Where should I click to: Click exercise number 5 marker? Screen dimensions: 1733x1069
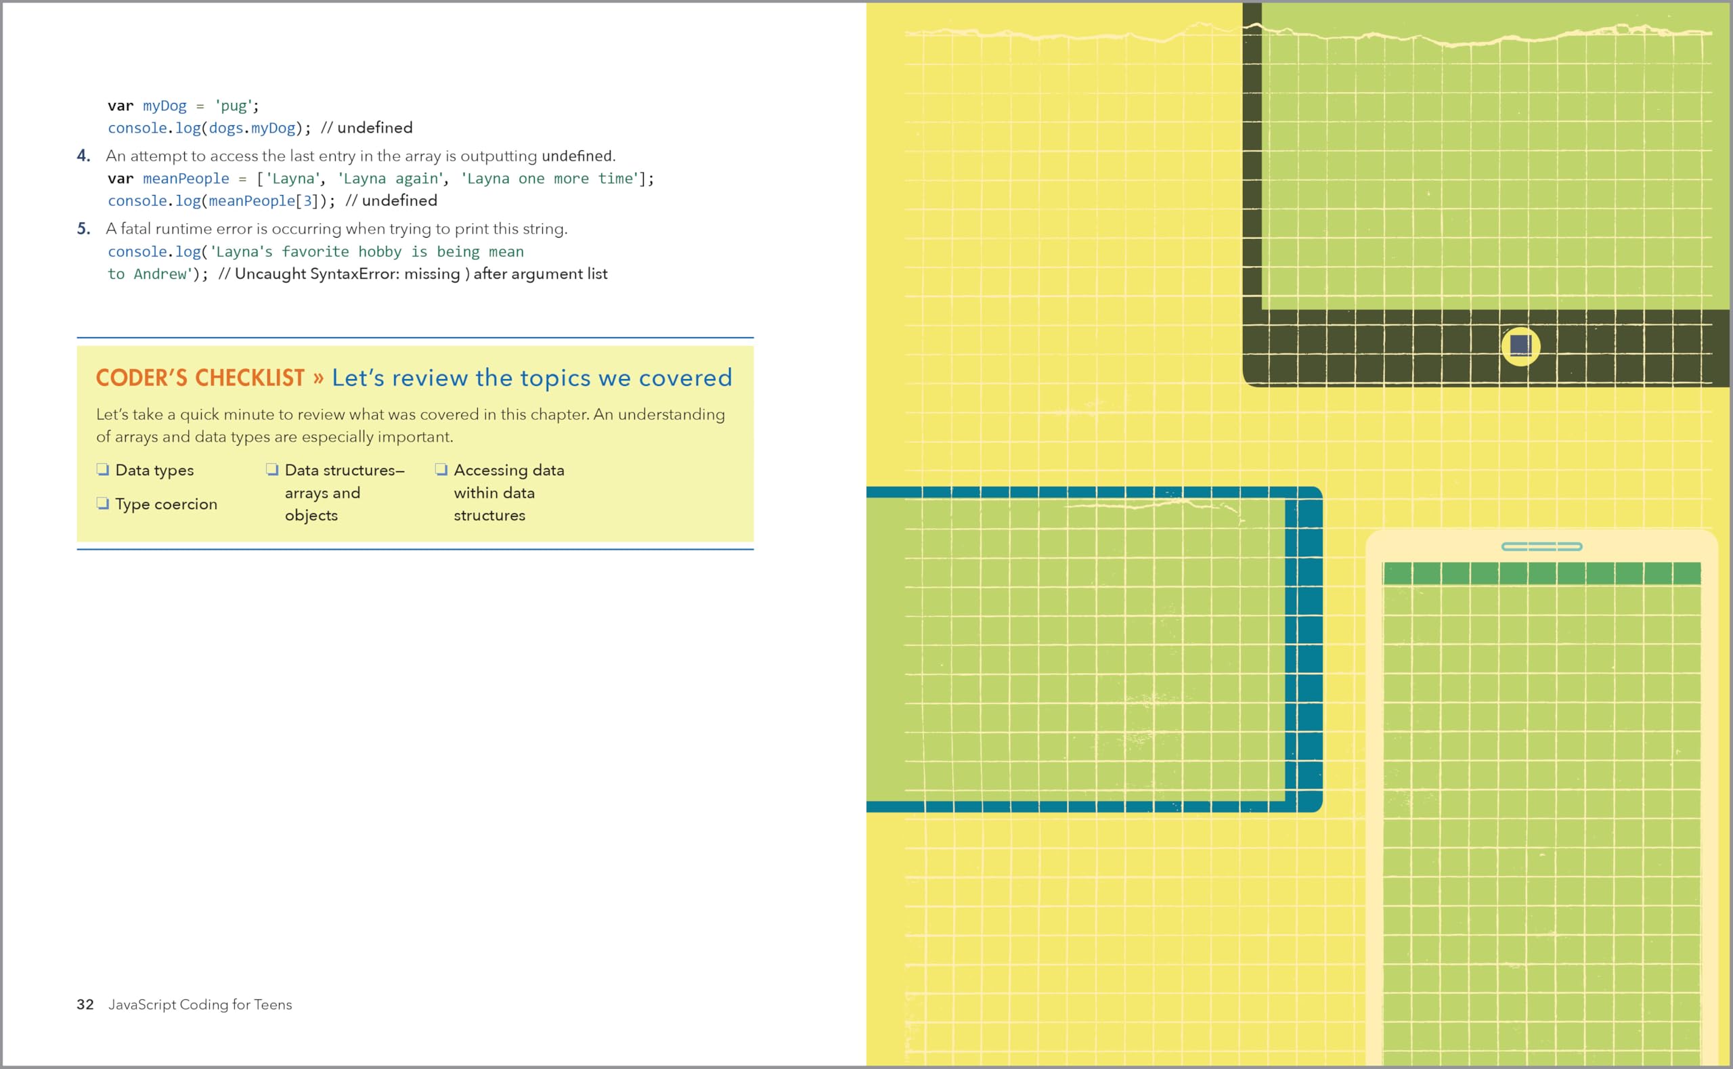pos(83,229)
